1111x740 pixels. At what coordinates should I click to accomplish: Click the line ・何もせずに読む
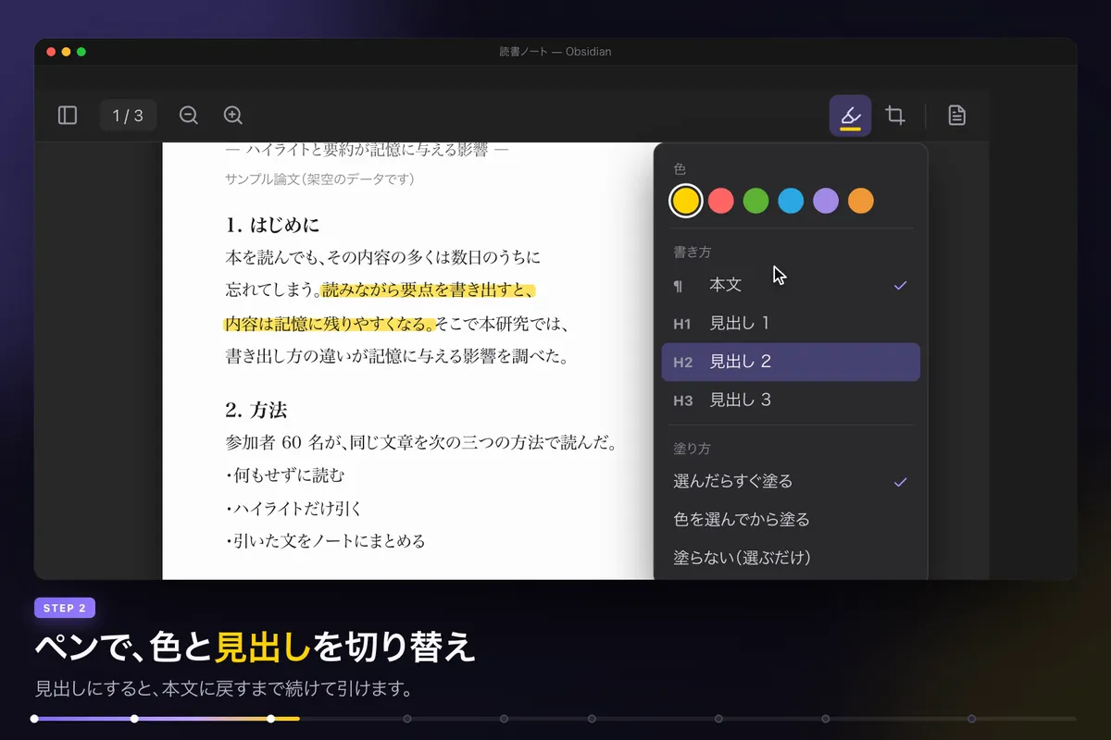click(x=285, y=475)
